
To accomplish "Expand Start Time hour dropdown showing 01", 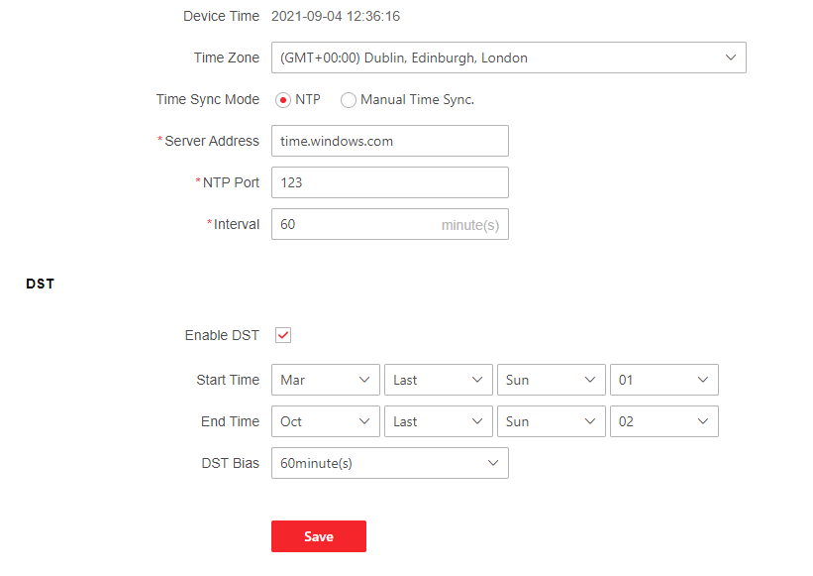I will click(x=663, y=380).
